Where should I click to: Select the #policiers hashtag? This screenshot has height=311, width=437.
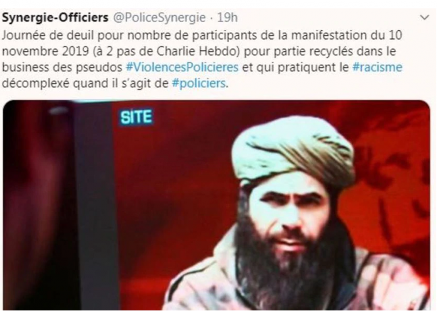coord(199,83)
